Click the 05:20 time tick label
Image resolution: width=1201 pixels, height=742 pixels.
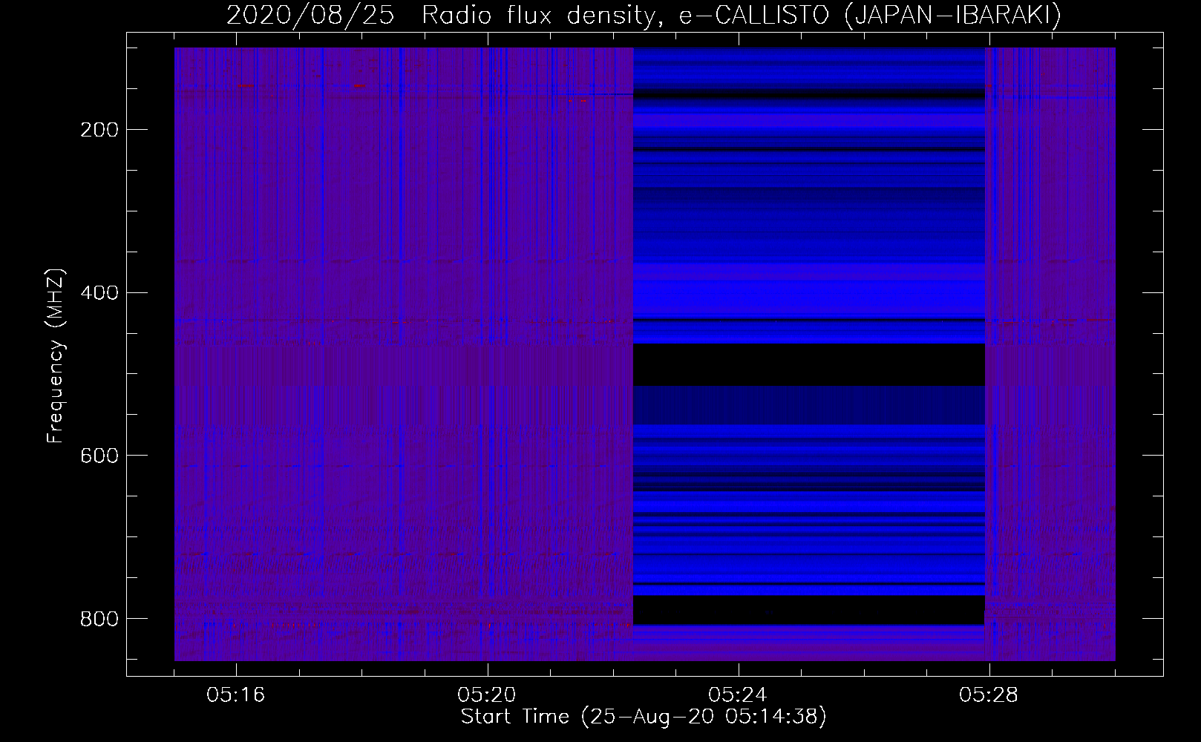(x=487, y=695)
